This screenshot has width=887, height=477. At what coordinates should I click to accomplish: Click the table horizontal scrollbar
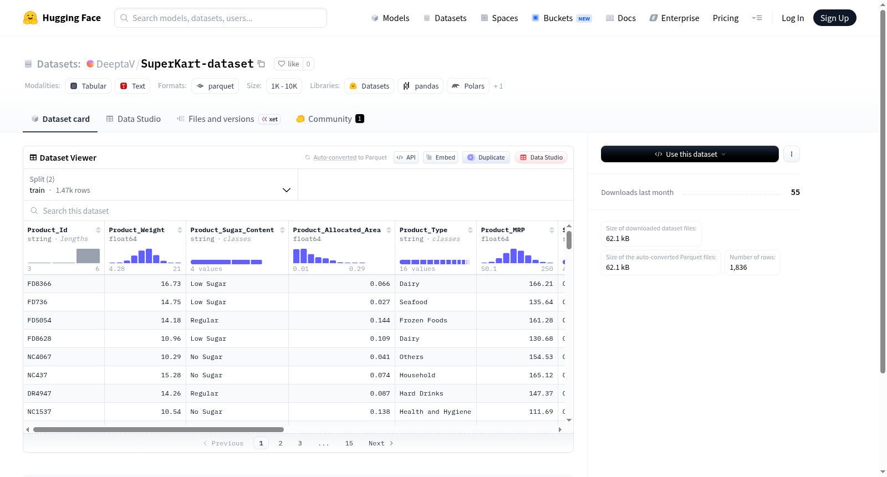click(x=159, y=429)
